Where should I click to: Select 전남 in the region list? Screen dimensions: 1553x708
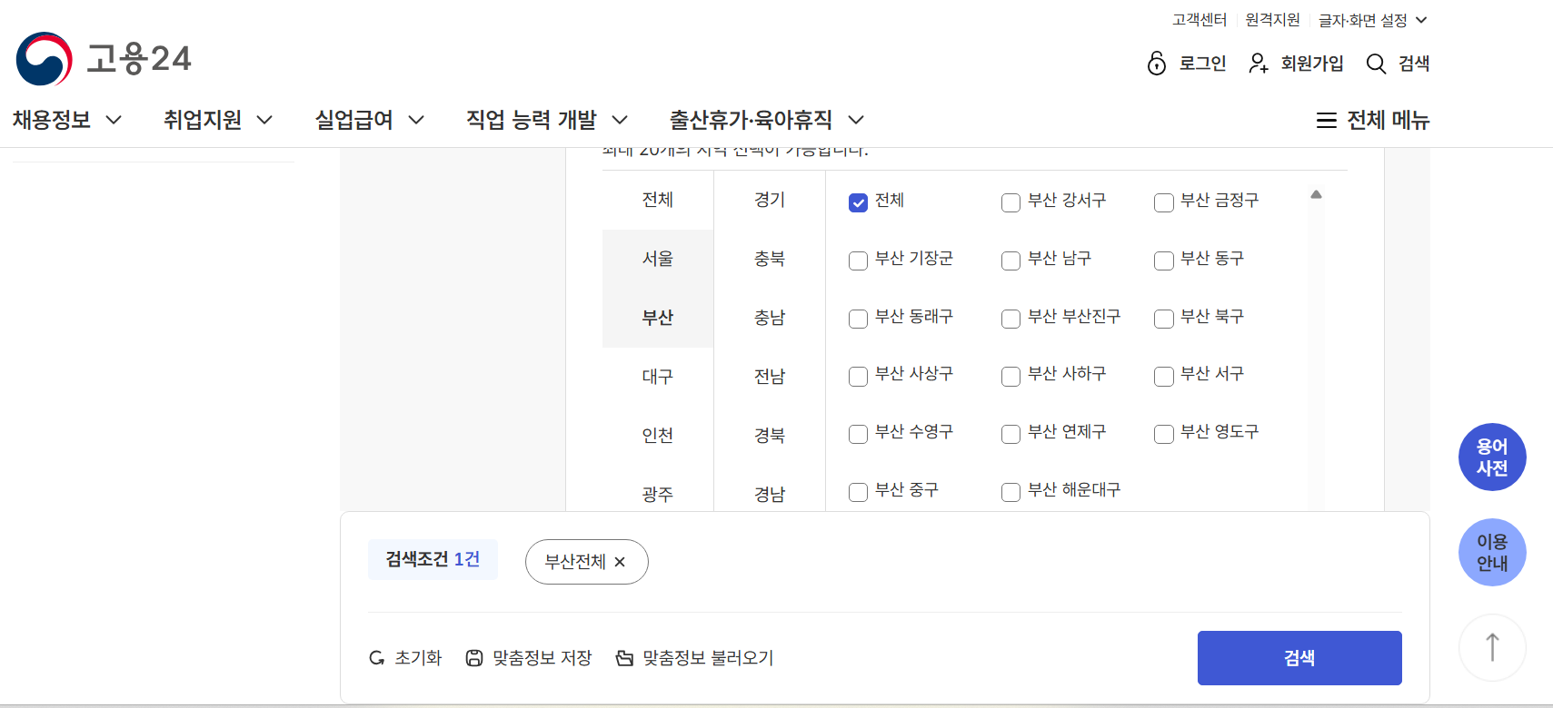(x=770, y=377)
